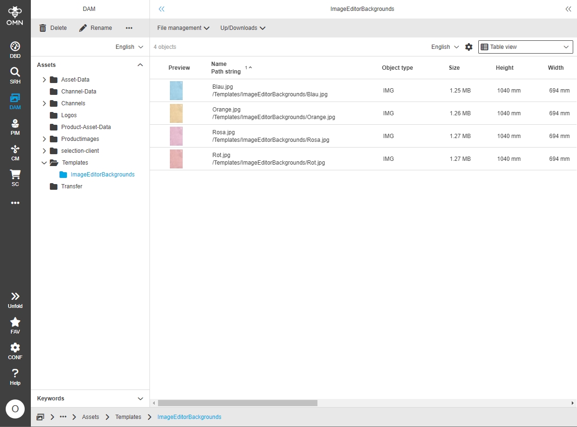This screenshot has height=427, width=577.
Task: Click the table settings gear icon
Action: (469, 47)
